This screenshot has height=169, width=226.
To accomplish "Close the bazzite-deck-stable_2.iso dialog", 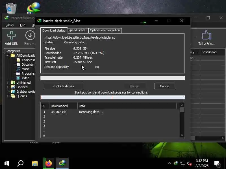I will [x=182, y=21].
